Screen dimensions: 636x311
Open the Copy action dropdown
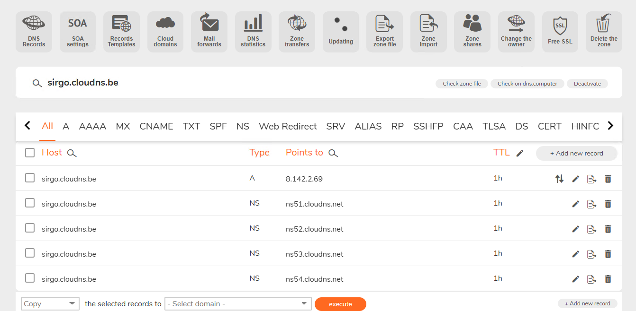pos(50,303)
